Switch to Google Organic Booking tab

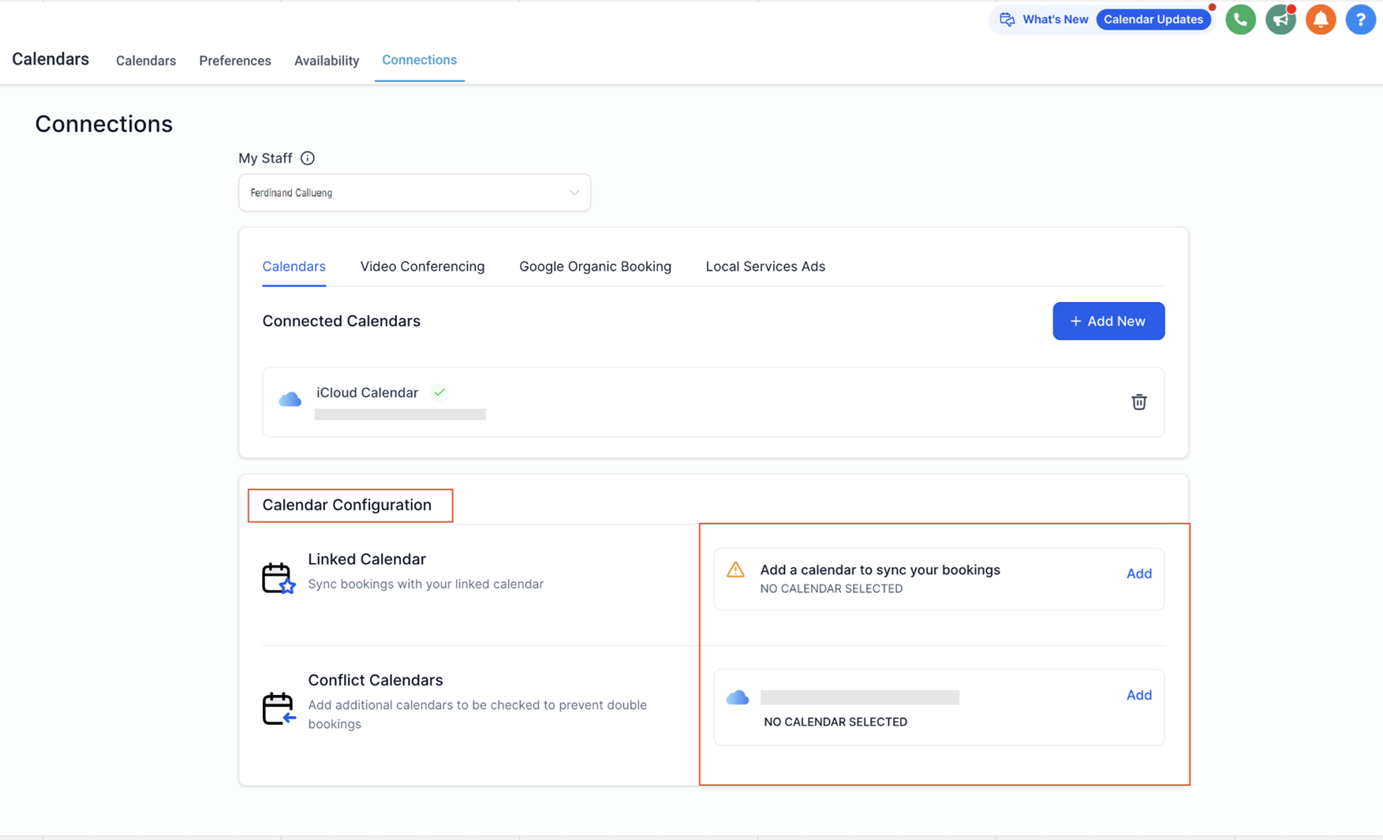595,267
